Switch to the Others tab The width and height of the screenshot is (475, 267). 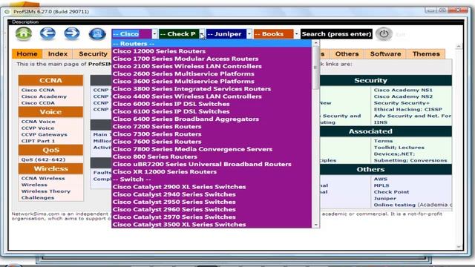347,54
